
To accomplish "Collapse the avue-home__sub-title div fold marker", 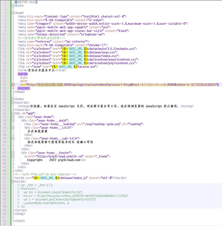I will [13, 139].
